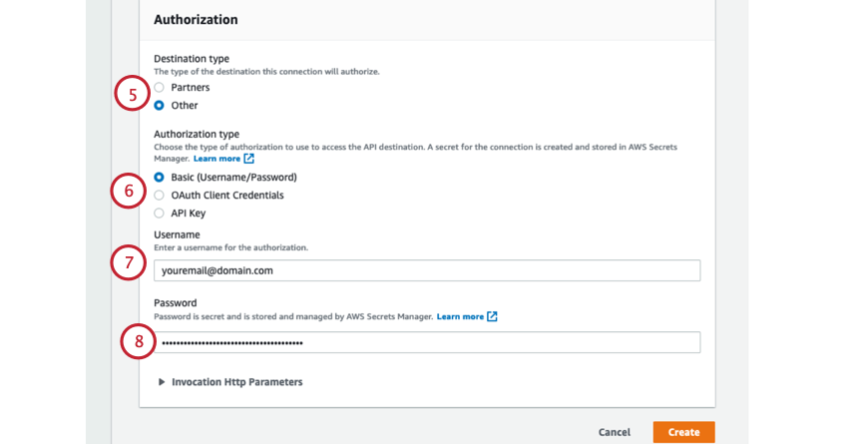Focus the Username input field
Screen dimensions: 848x444
click(x=427, y=270)
